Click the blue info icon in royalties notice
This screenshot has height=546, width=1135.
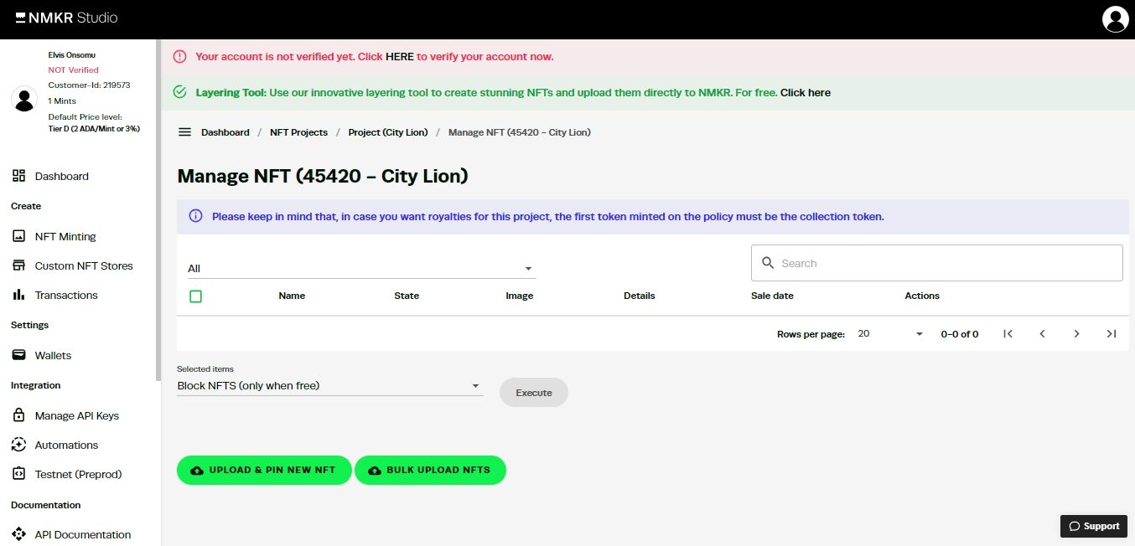pyautogui.click(x=195, y=216)
